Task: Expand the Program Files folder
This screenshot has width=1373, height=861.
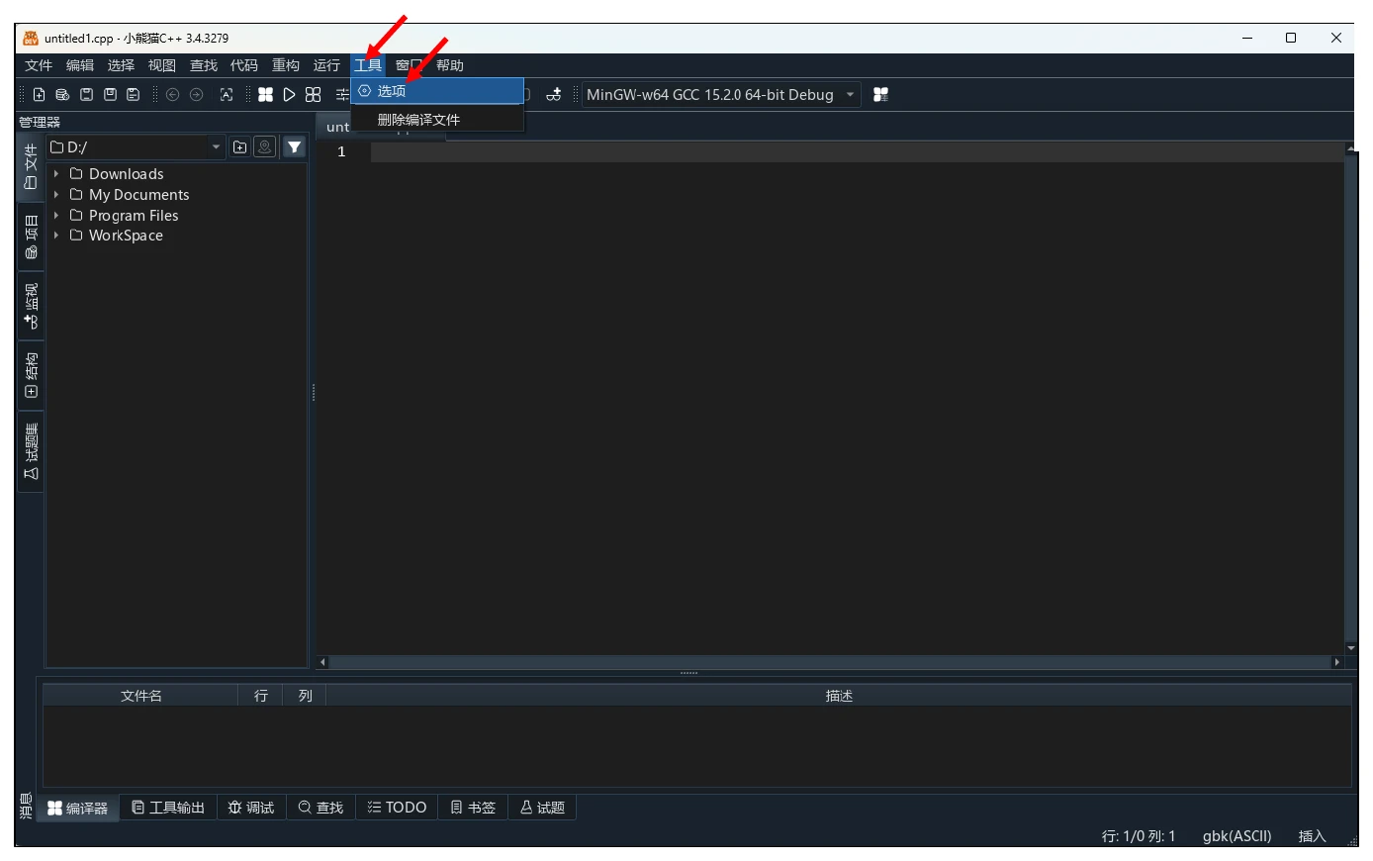Action: (56, 216)
